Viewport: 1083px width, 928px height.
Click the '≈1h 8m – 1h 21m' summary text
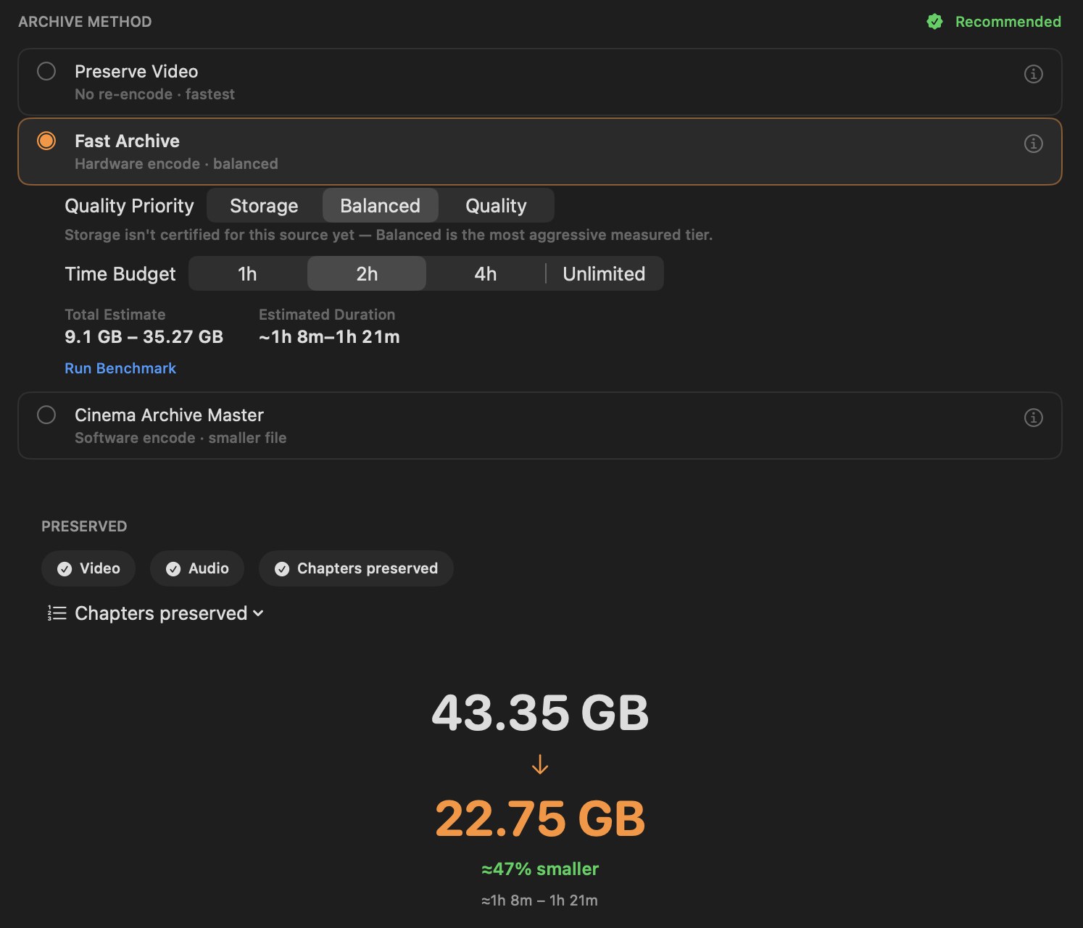click(540, 900)
